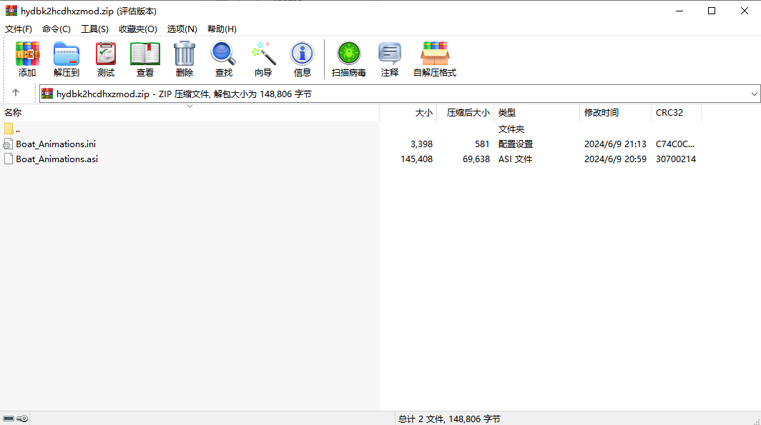Image resolution: width=761 pixels, height=425 pixels.
Task: Sort by Modified (修改时间) column header
Action: pyautogui.click(x=615, y=112)
